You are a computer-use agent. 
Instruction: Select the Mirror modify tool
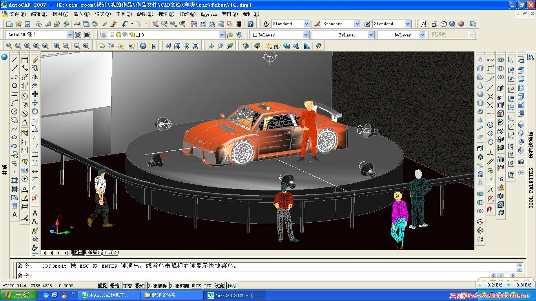pos(35,77)
